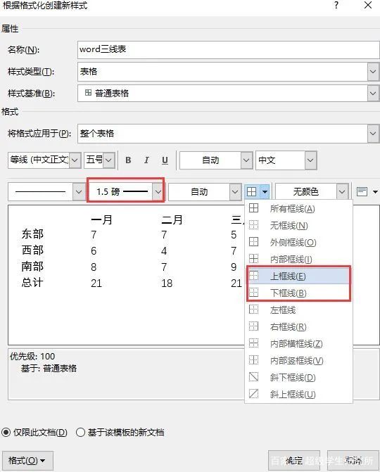Select top border menu item
Screen dimensions: 380x472
pos(298,276)
